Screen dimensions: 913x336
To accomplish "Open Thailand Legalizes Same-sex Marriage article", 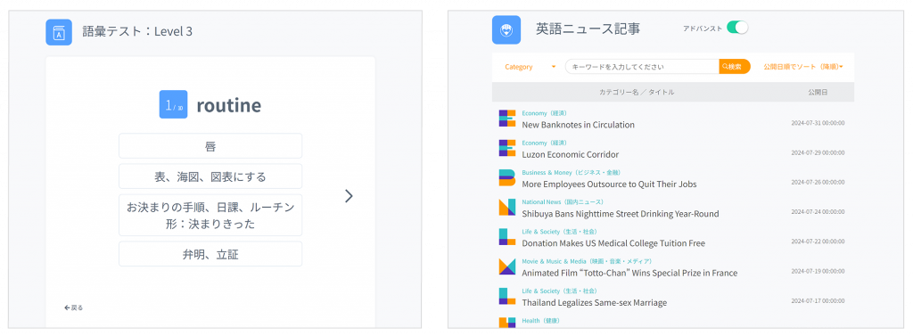I will click(x=595, y=303).
